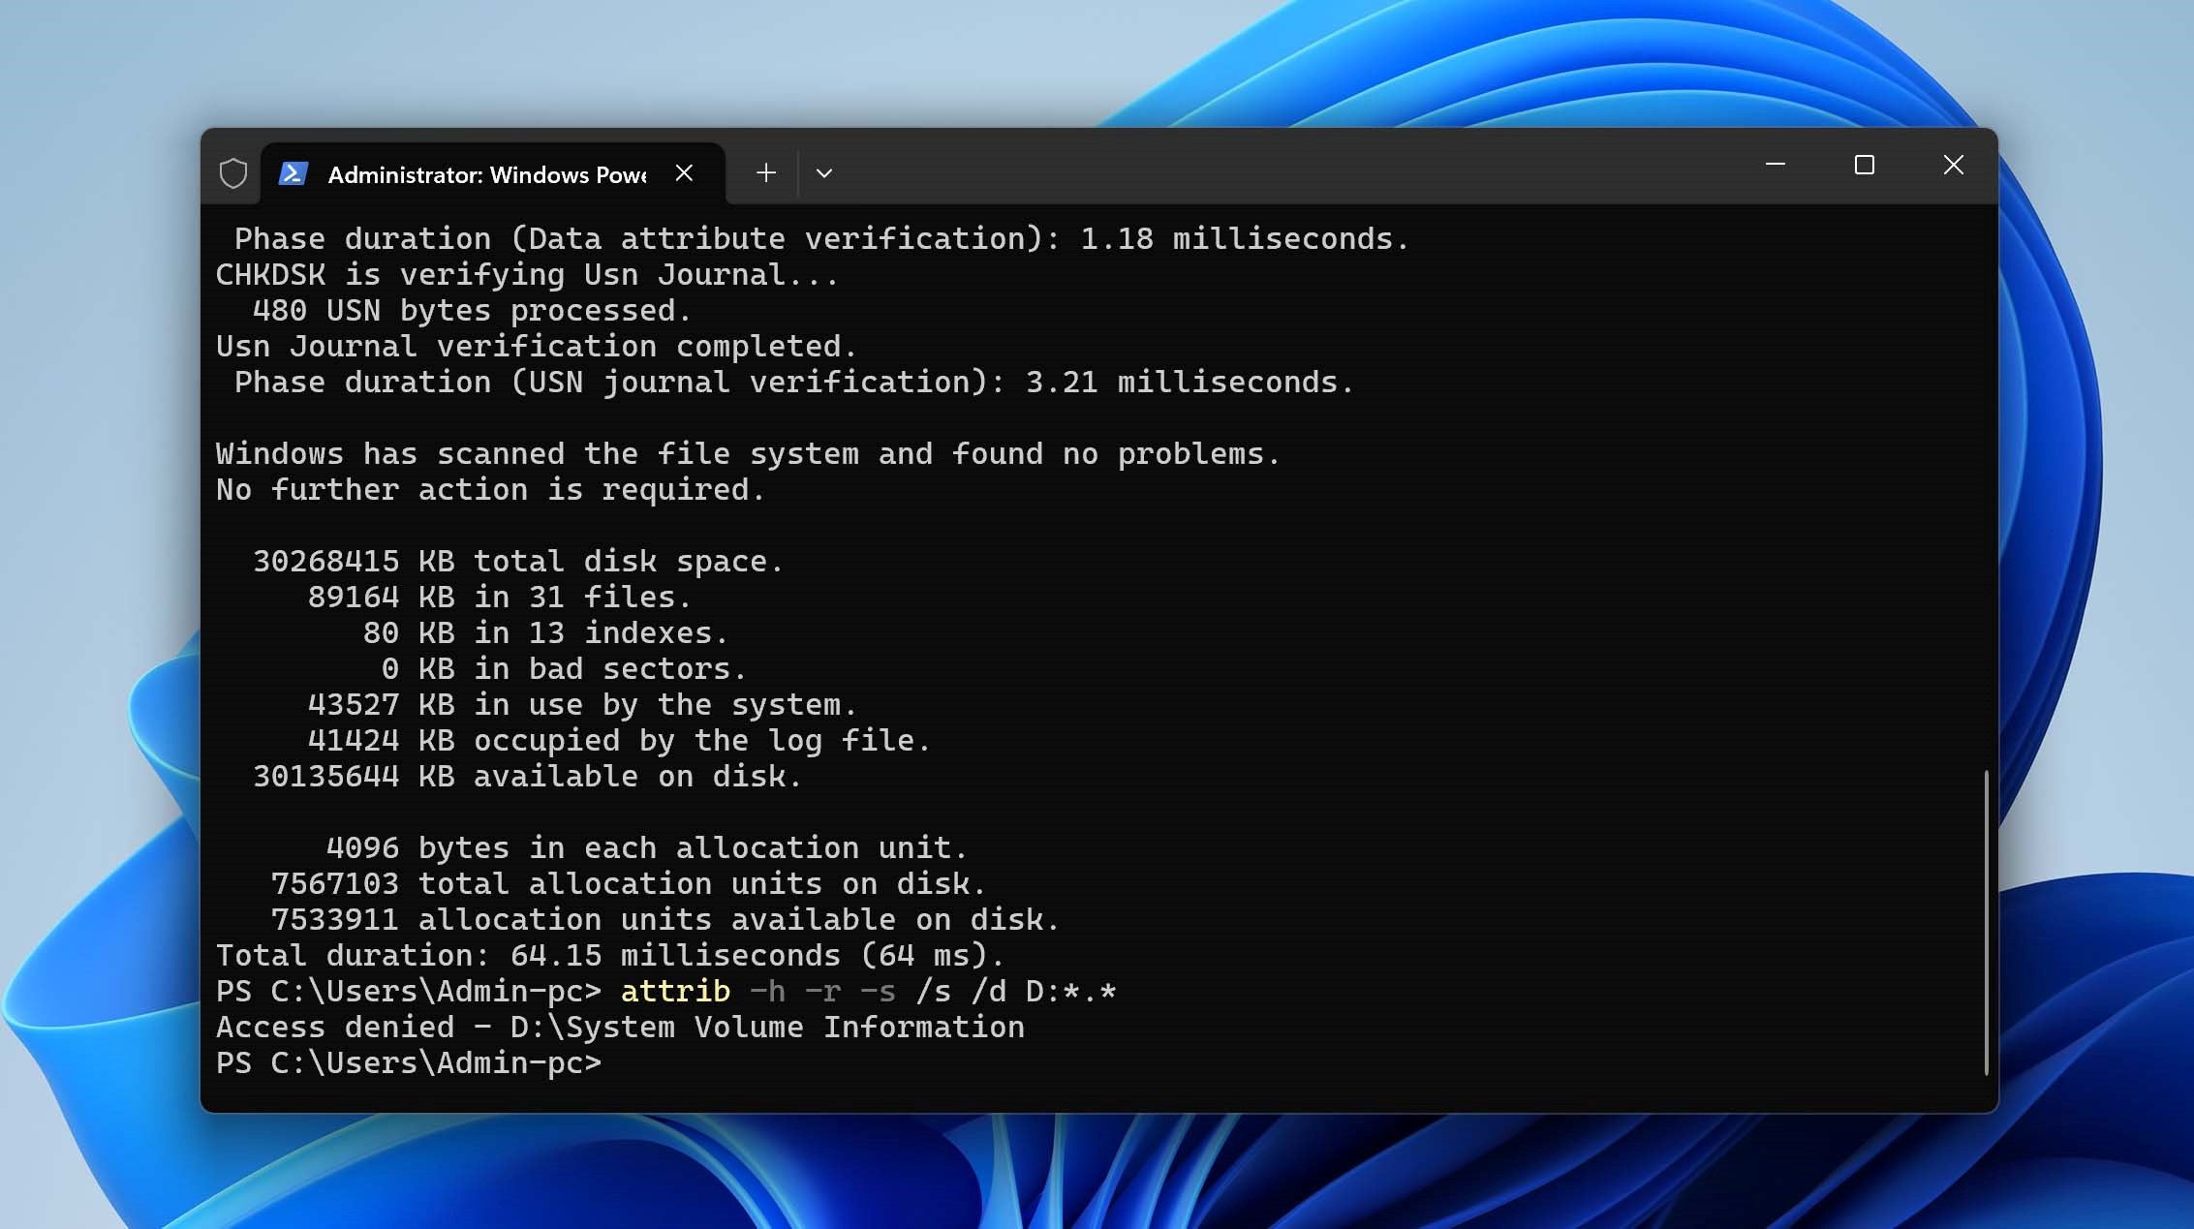
Task: Click "0 KB in bad sectors." line
Action: [x=564, y=669]
